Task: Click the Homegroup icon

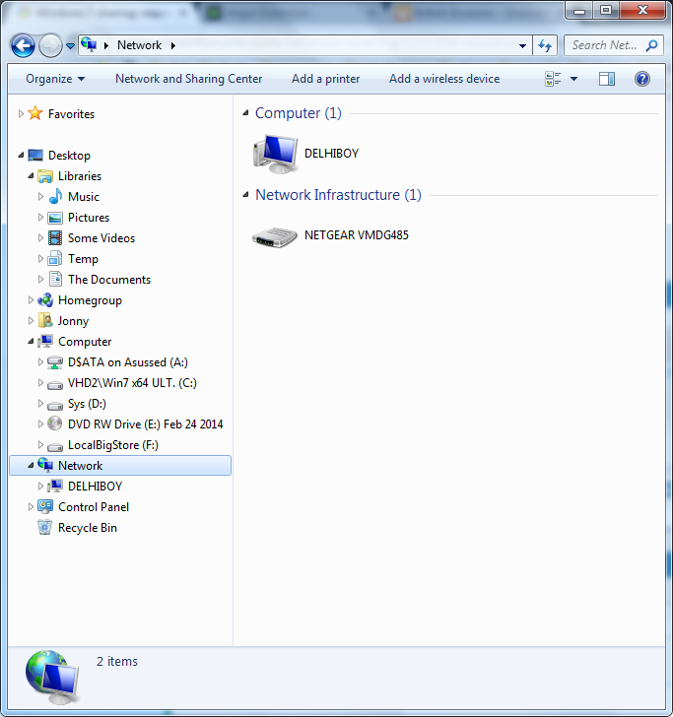Action: point(45,300)
